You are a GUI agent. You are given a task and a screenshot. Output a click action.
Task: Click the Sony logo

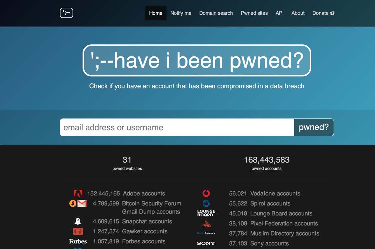pyautogui.click(x=206, y=243)
